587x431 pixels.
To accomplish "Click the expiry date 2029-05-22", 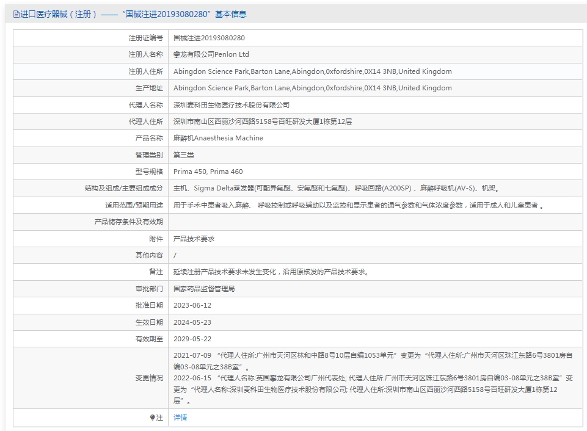I will [192, 339].
